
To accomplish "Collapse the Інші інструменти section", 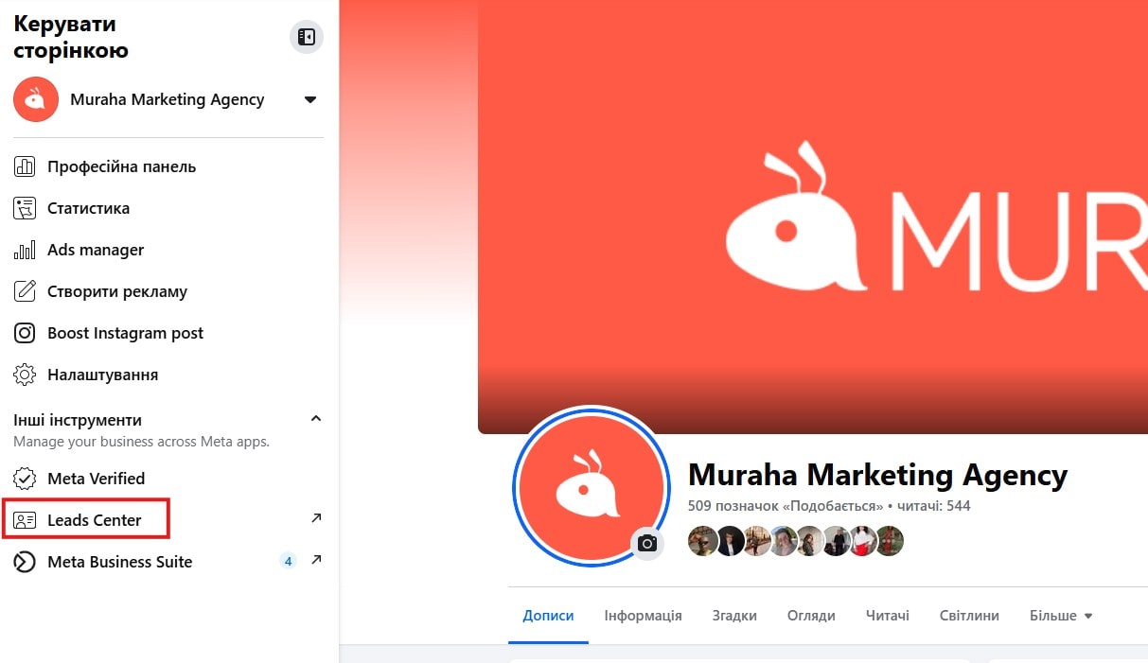I will coord(316,418).
